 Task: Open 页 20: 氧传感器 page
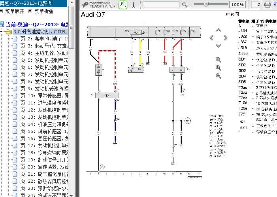coord(44,167)
